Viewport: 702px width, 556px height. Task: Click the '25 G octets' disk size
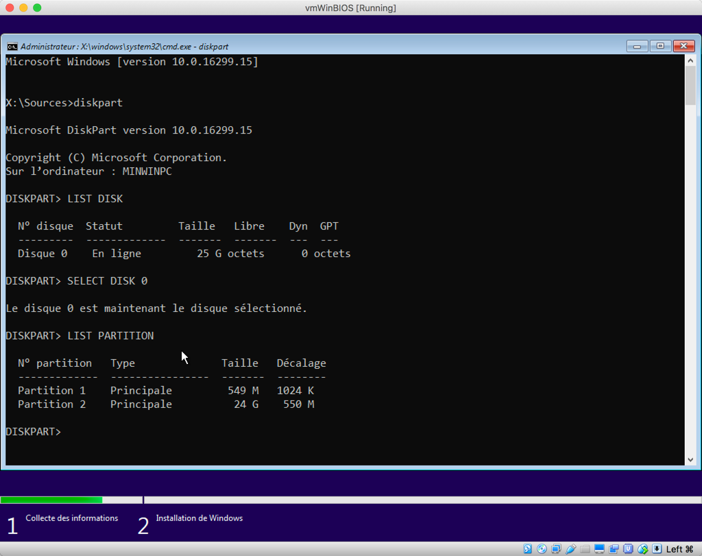point(230,254)
